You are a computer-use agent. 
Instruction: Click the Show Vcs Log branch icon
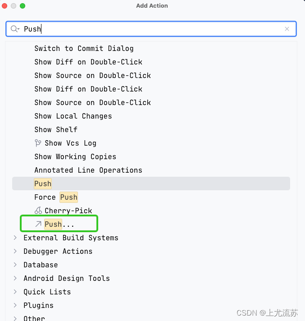pyautogui.click(x=38, y=143)
